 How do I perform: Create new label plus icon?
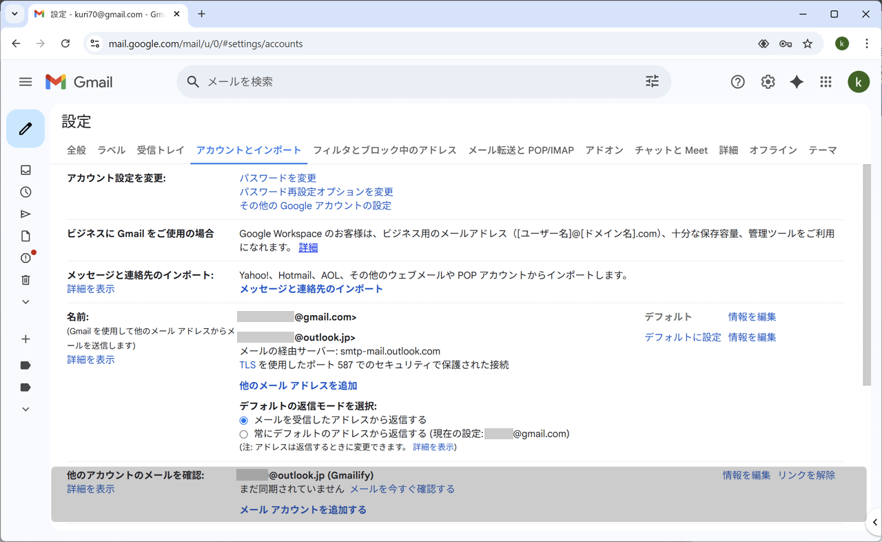(25, 339)
